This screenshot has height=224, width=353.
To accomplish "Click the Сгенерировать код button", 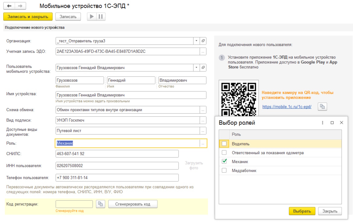I will point(133,204).
